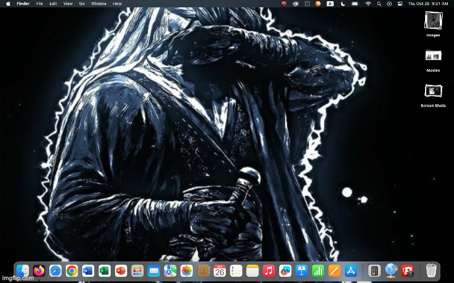Open the Finder menu

(23, 4)
